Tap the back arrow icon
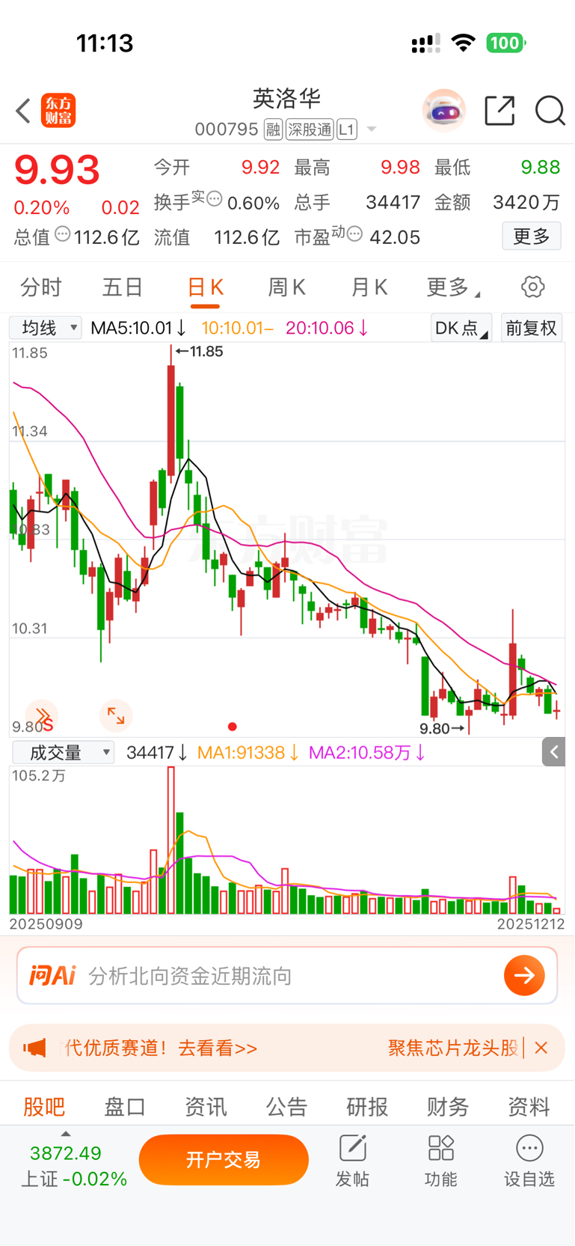Image resolution: width=575 pixels, height=1246 pixels. pos(23,111)
